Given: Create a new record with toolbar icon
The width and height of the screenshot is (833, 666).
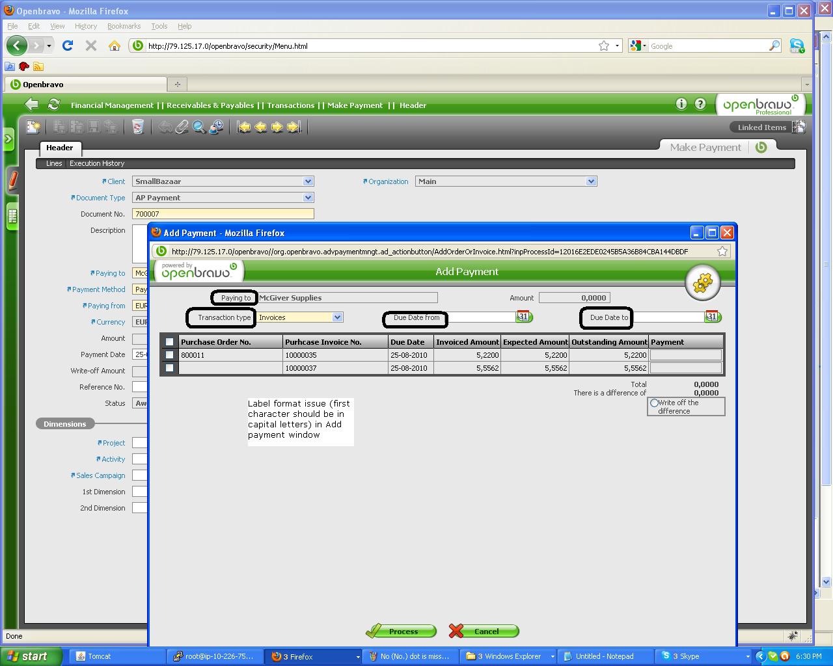Looking at the screenshot, I should click(x=33, y=127).
